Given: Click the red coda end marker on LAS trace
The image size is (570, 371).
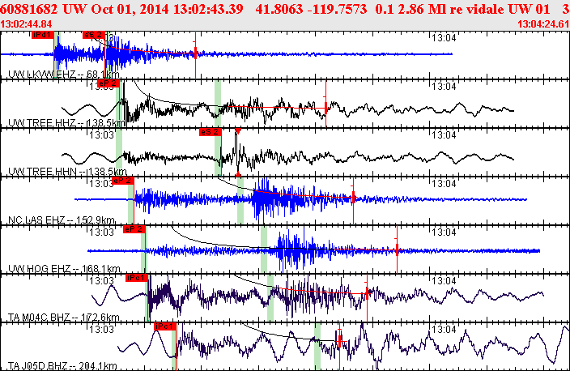Looking at the screenshot, I should (353, 198).
